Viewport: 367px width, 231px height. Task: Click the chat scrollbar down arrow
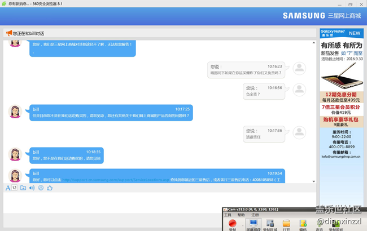(x=313, y=181)
